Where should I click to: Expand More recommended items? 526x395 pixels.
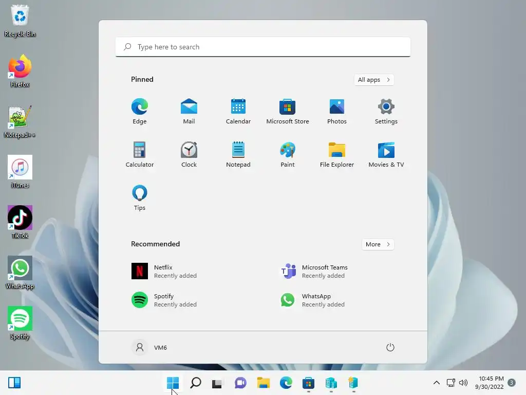point(378,244)
